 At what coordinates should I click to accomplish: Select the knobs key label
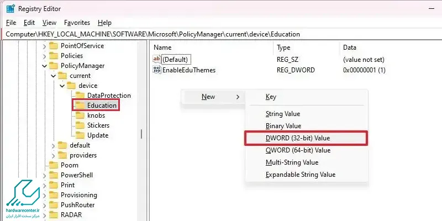point(96,115)
